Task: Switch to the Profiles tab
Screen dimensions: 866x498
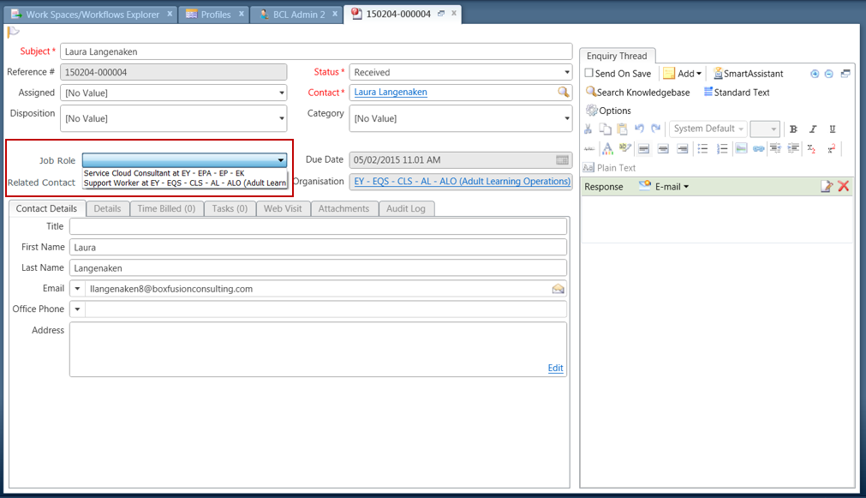Action: (x=215, y=15)
